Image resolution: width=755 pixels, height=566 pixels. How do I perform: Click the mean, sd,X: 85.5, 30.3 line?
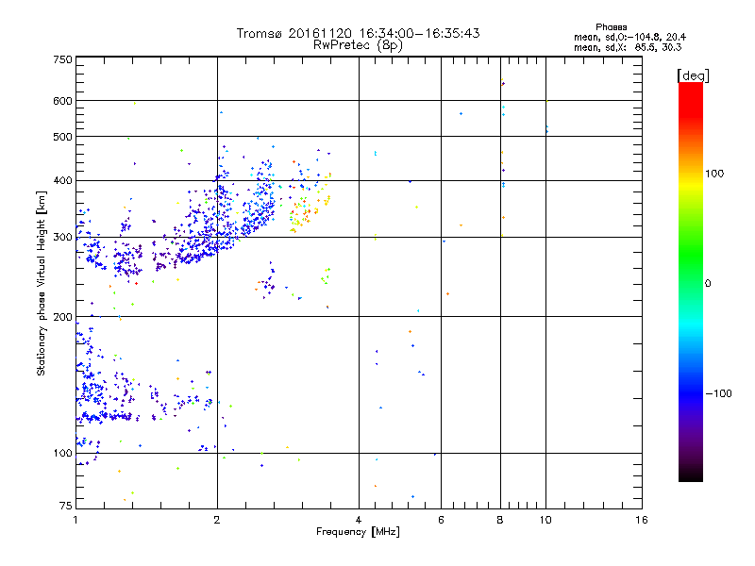[628, 47]
